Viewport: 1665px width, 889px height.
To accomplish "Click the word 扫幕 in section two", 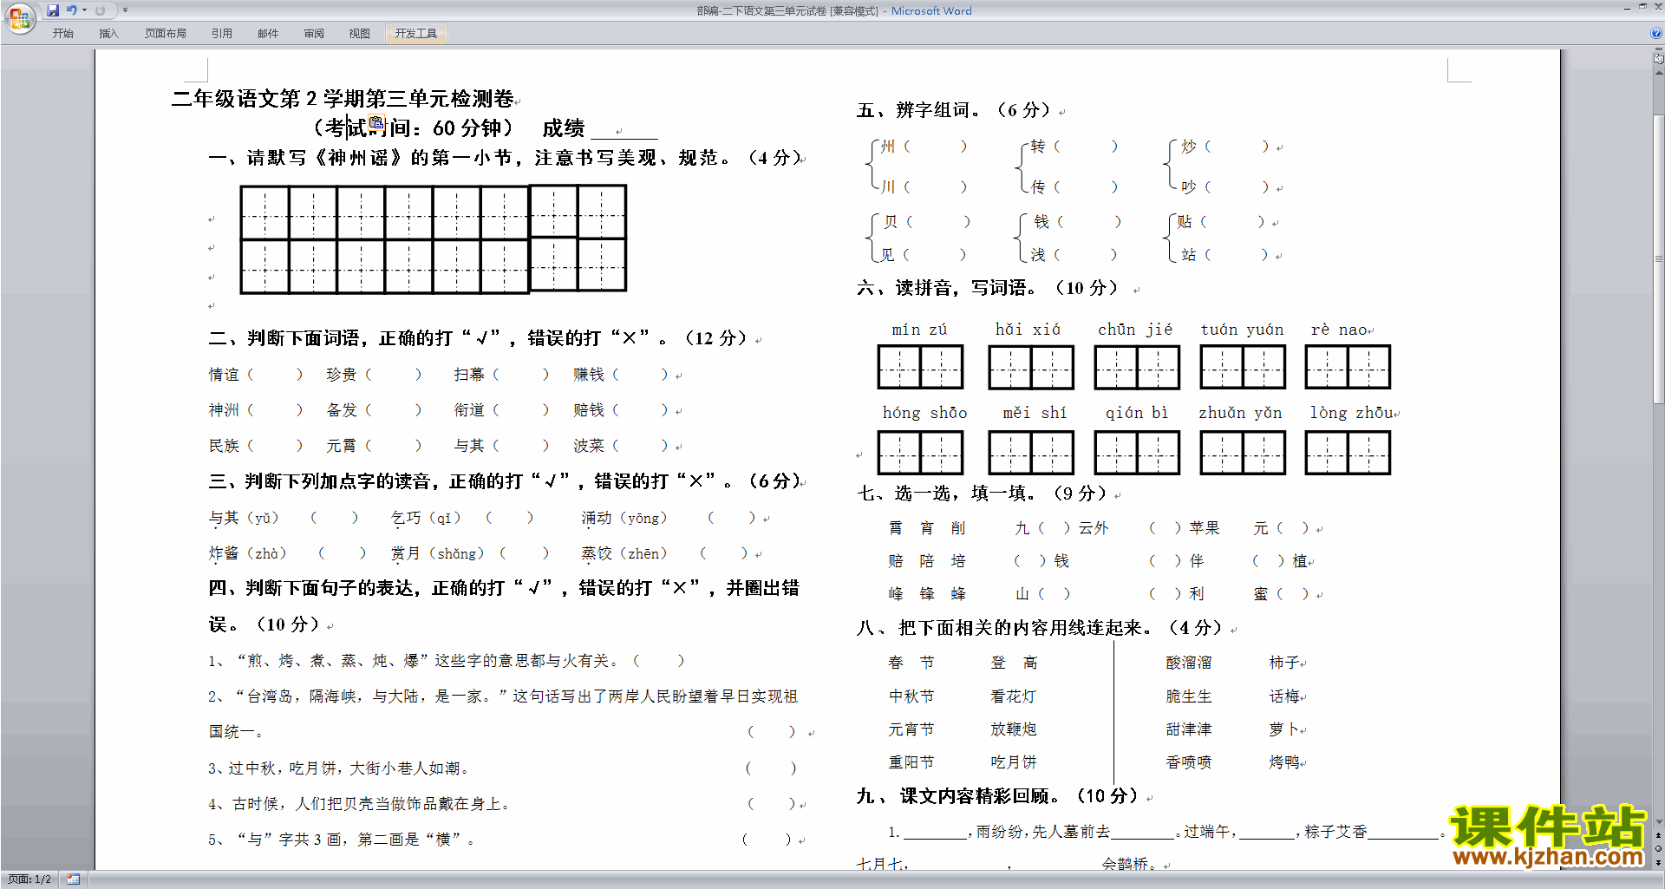I will [x=469, y=375].
